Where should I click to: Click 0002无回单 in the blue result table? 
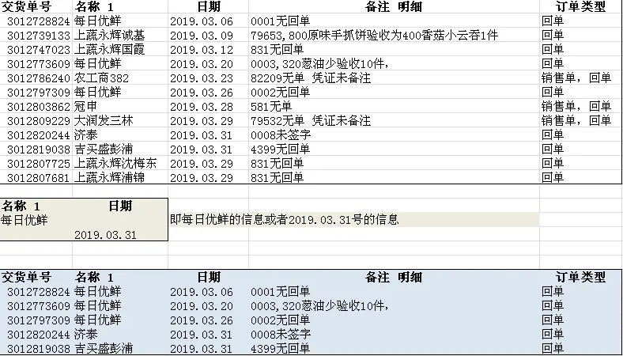[x=280, y=320]
